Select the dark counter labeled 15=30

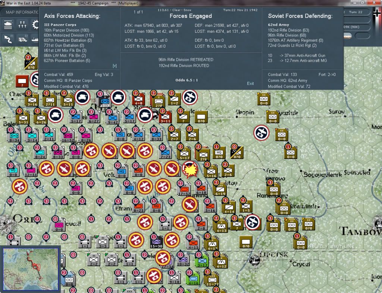[156, 242]
